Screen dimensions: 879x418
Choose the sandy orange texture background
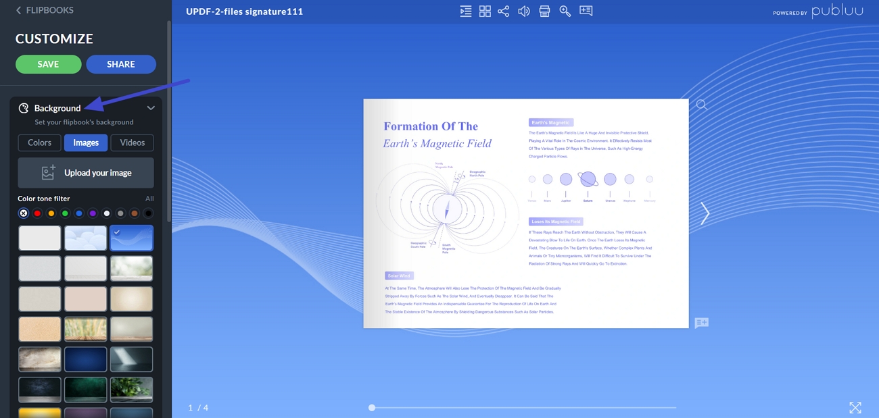[x=40, y=330]
